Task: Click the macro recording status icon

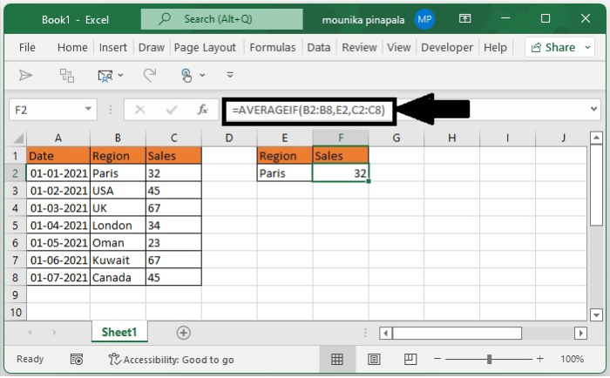Action: (77, 360)
